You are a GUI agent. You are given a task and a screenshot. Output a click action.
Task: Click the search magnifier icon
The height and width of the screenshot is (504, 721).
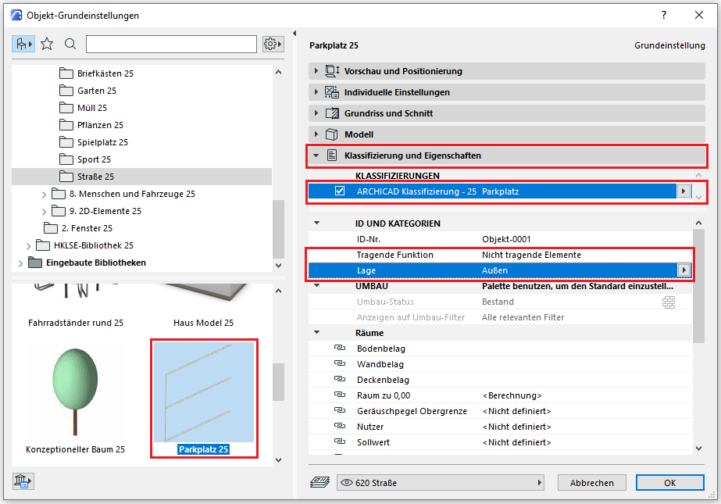point(70,44)
